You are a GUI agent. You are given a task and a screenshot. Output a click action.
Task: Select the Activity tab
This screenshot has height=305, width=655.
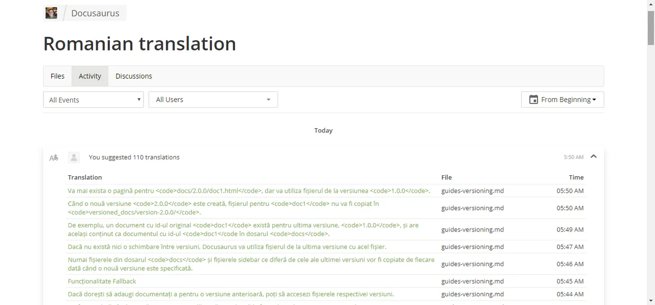[90, 76]
